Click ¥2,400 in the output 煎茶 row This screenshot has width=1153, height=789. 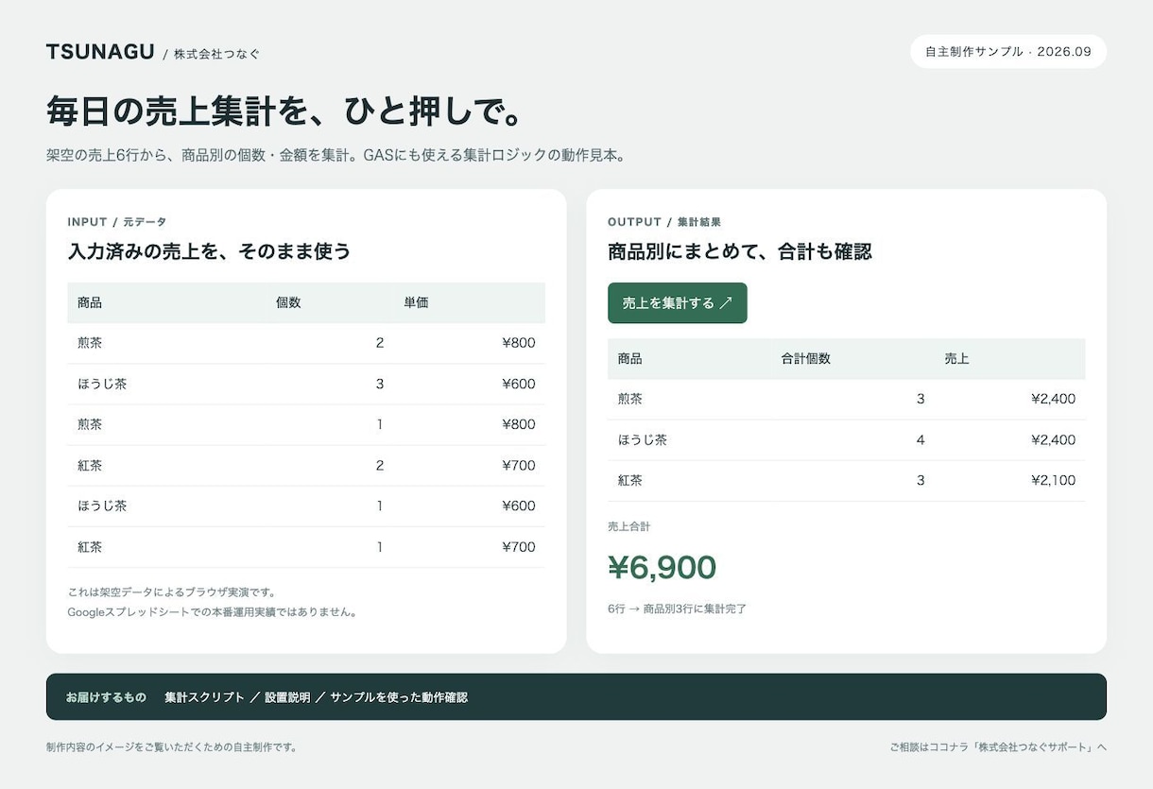coord(1054,399)
